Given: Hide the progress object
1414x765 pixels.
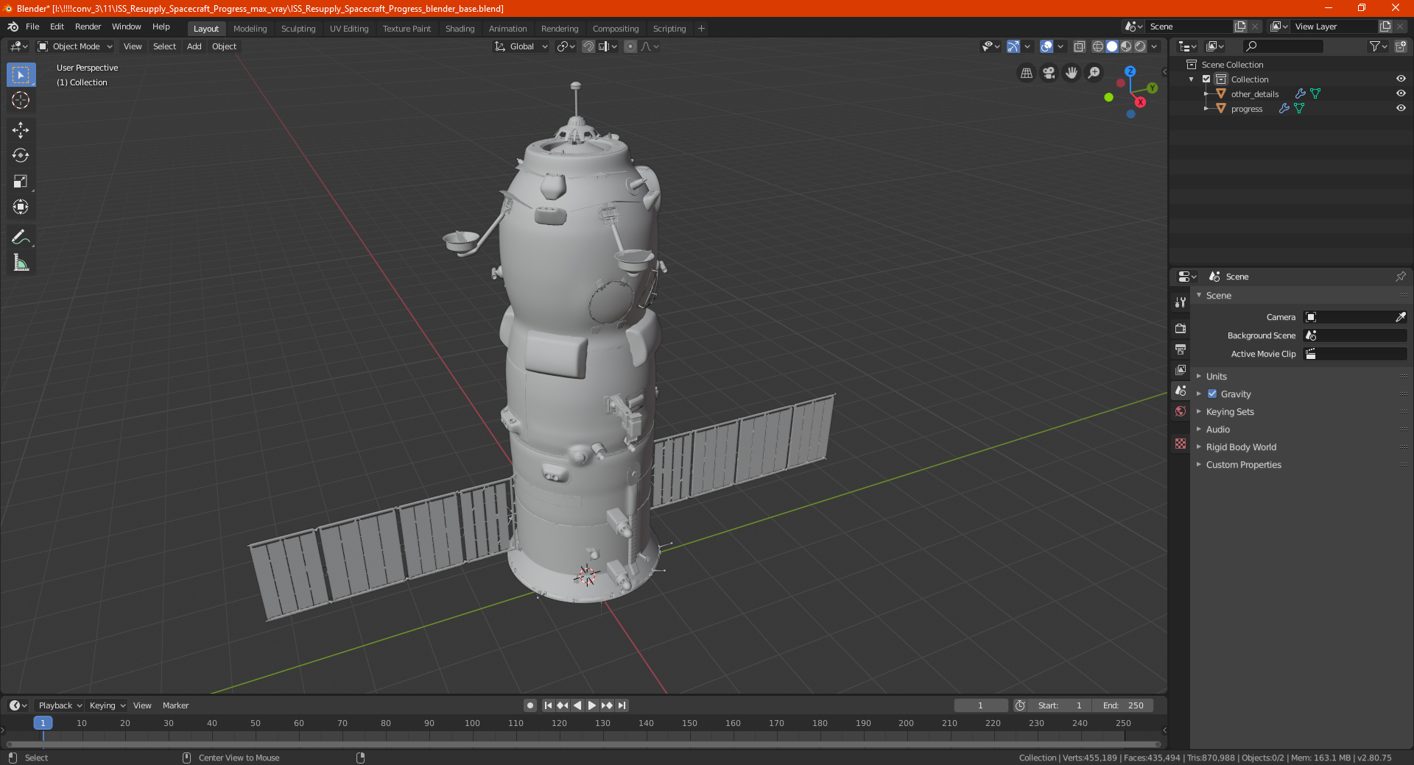Looking at the screenshot, I should [1401, 108].
